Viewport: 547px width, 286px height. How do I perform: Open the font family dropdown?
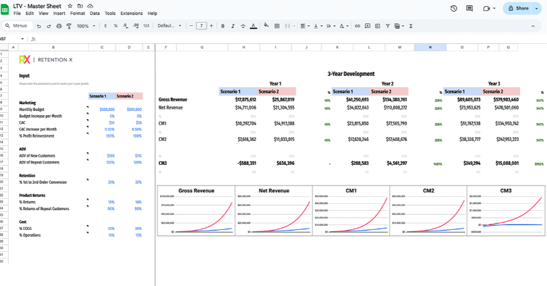[170, 26]
